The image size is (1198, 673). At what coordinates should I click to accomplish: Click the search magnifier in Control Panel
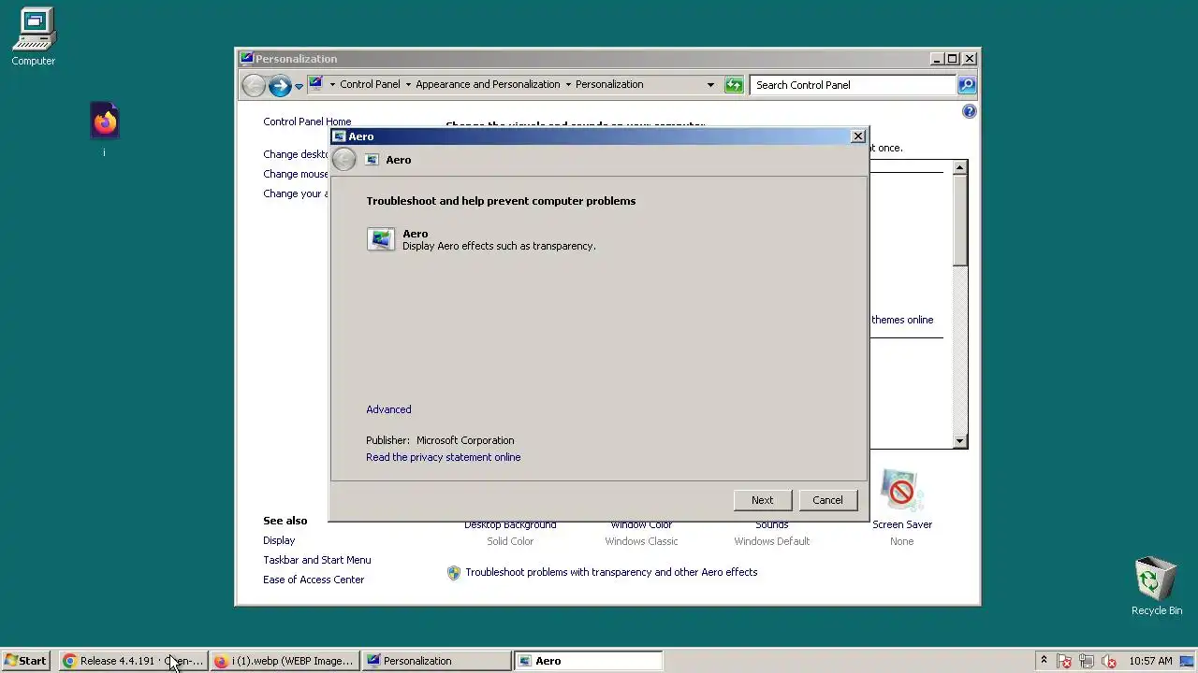click(x=967, y=85)
